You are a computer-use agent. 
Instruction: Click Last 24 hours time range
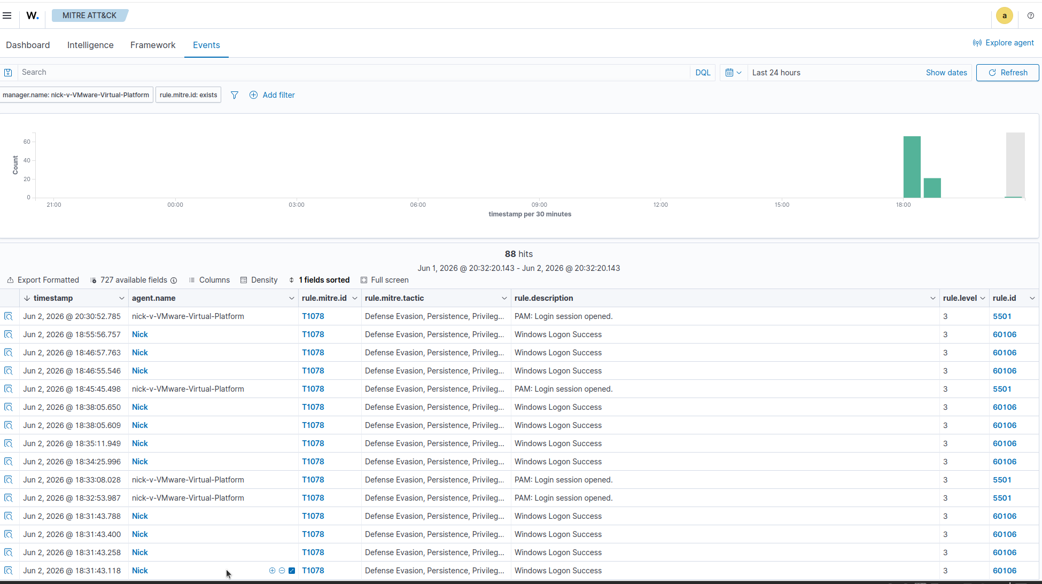(776, 73)
